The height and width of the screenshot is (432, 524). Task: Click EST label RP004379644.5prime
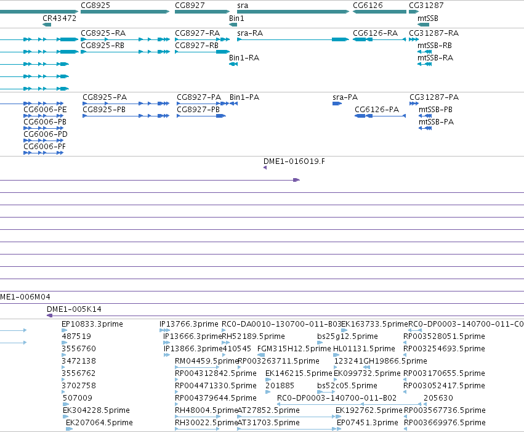coord(216,398)
